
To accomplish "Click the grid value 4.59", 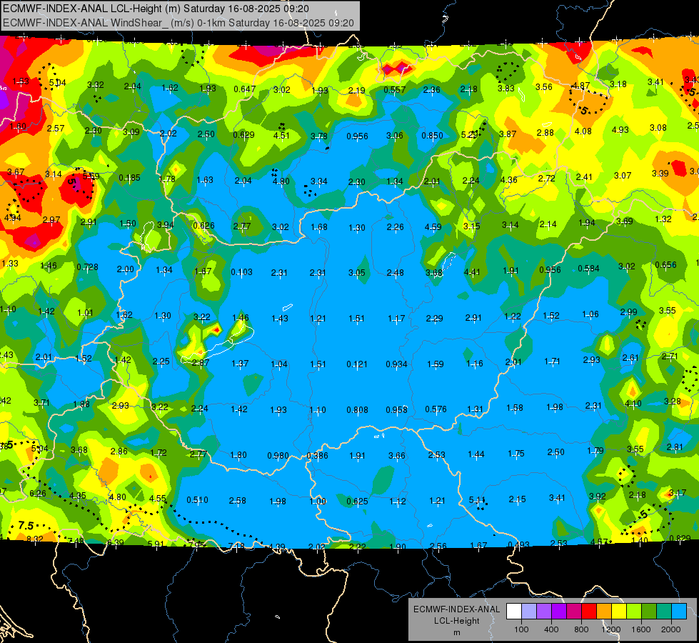I will pos(433,226).
